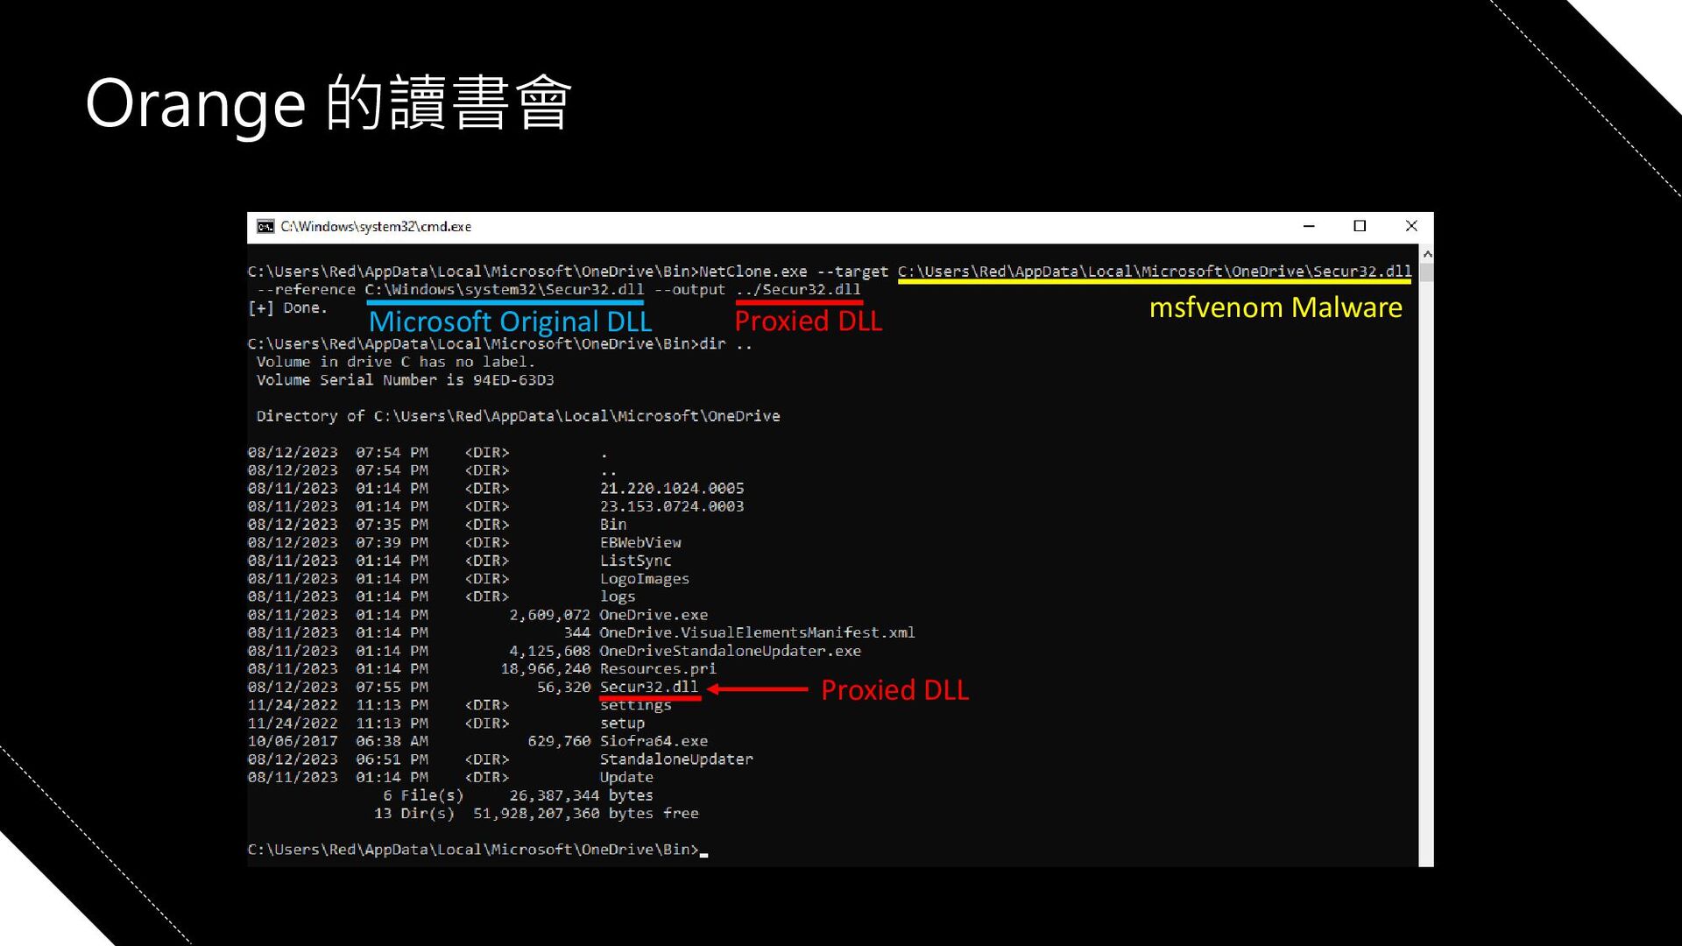Click the C:\Windows\system32\cmd.exe window title

click(x=376, y=227)
